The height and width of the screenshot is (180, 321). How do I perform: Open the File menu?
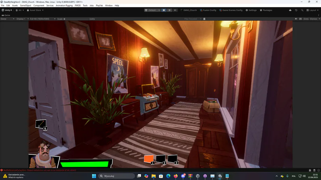2,5
